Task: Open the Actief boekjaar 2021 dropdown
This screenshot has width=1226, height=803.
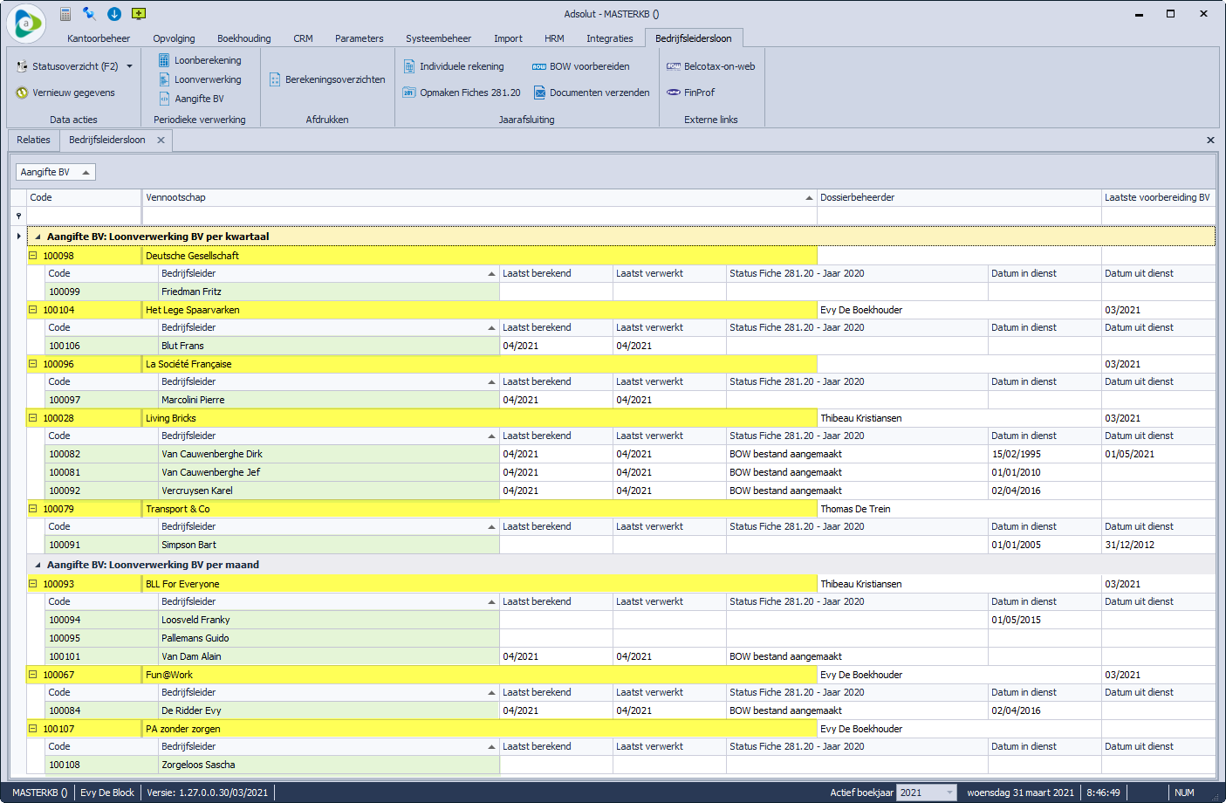Action: click(949, 793)
